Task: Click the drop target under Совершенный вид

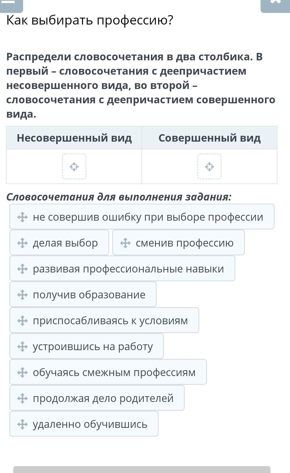Action: point(209,167)
